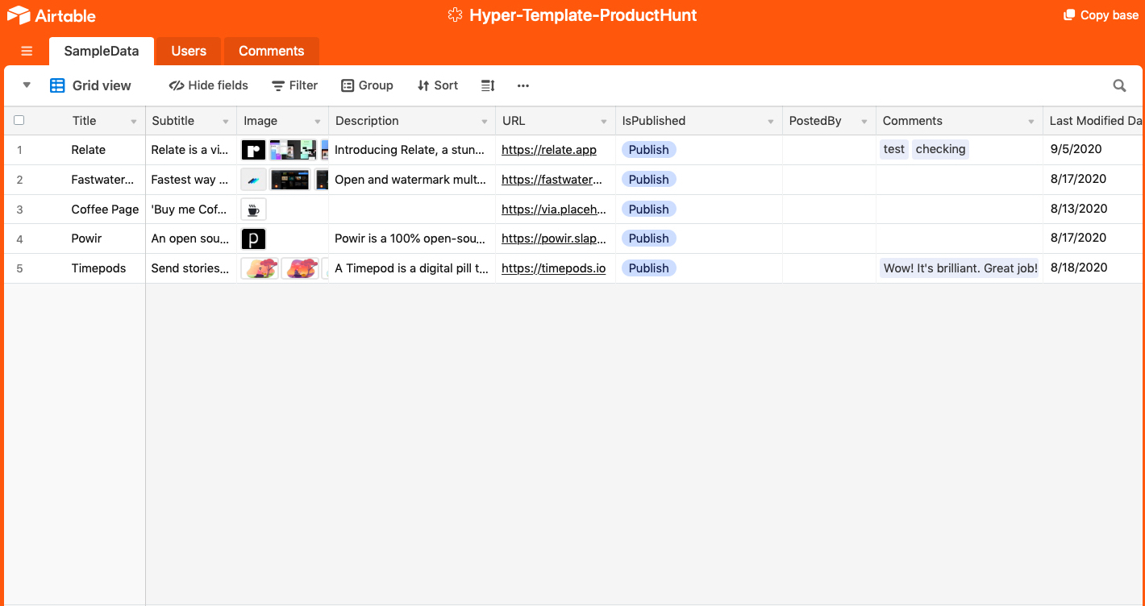Click the Powir logo thumbnail

click(254, 239)
